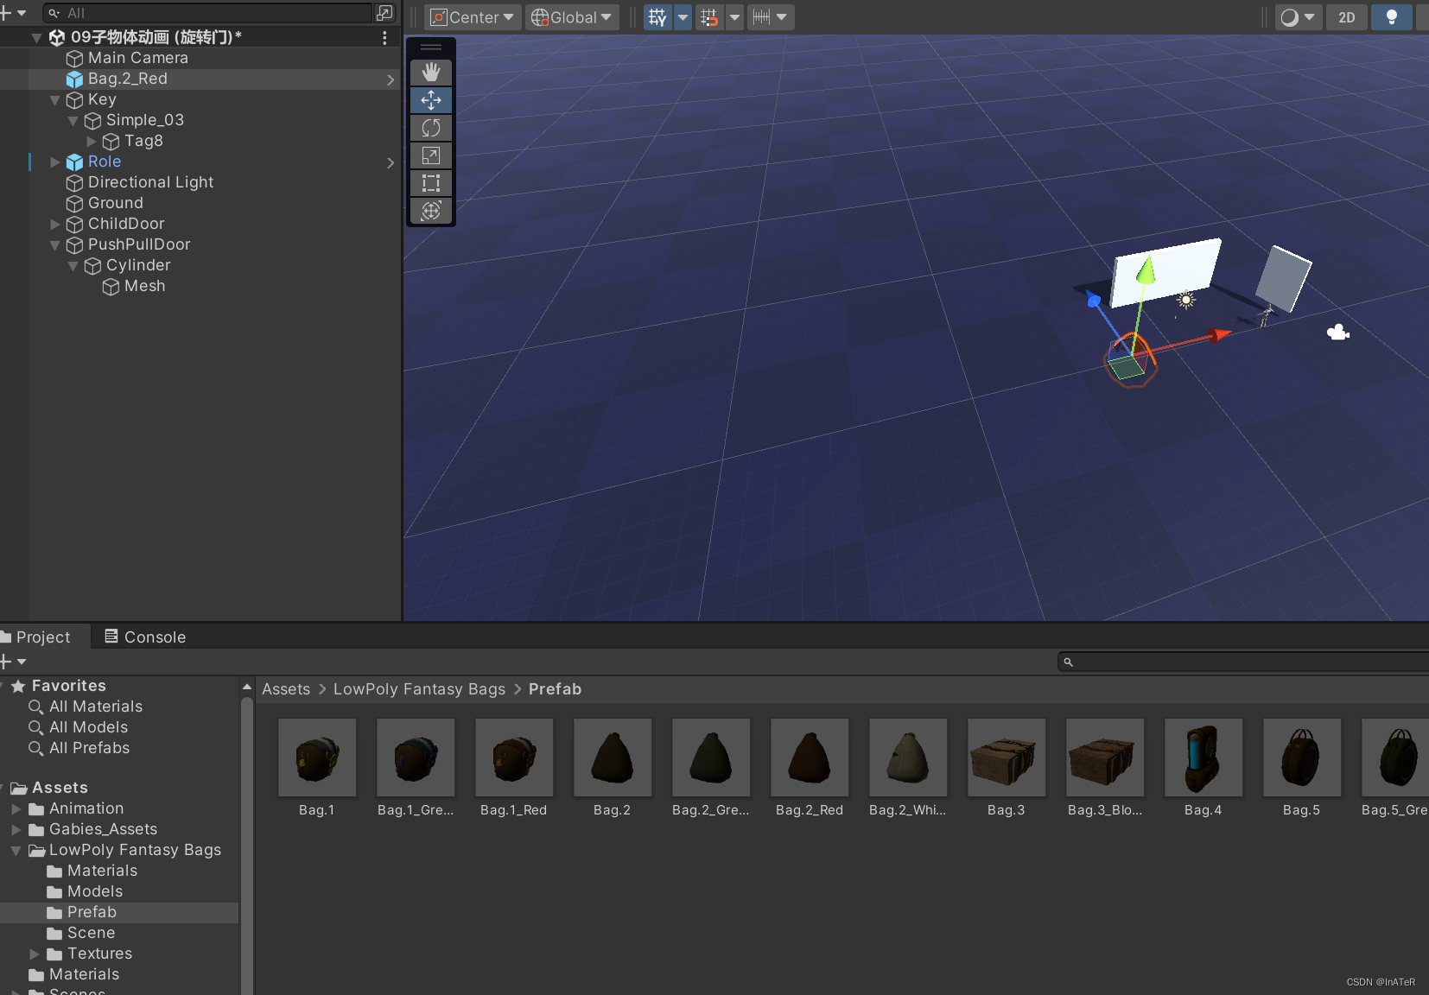Toggle snapping with the magnet icon
The height and width of the screenshot is (995, 1429).
708,16
